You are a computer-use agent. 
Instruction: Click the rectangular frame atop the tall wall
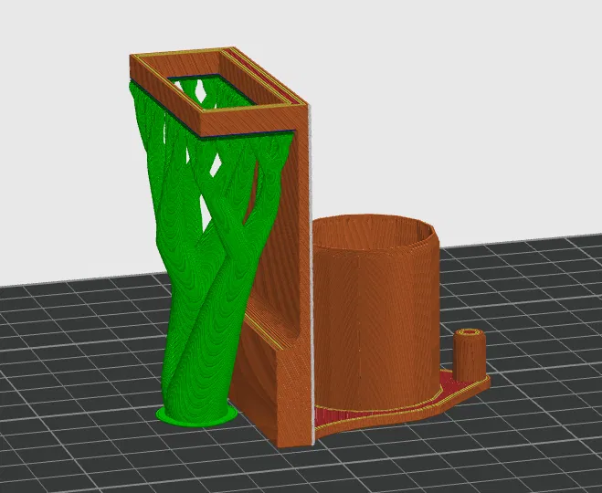pos(219,92)
